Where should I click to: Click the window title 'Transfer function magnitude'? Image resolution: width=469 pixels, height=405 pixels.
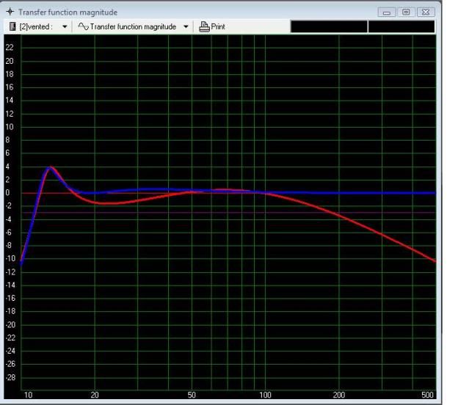pyautogui.click(x=68, y=12)
